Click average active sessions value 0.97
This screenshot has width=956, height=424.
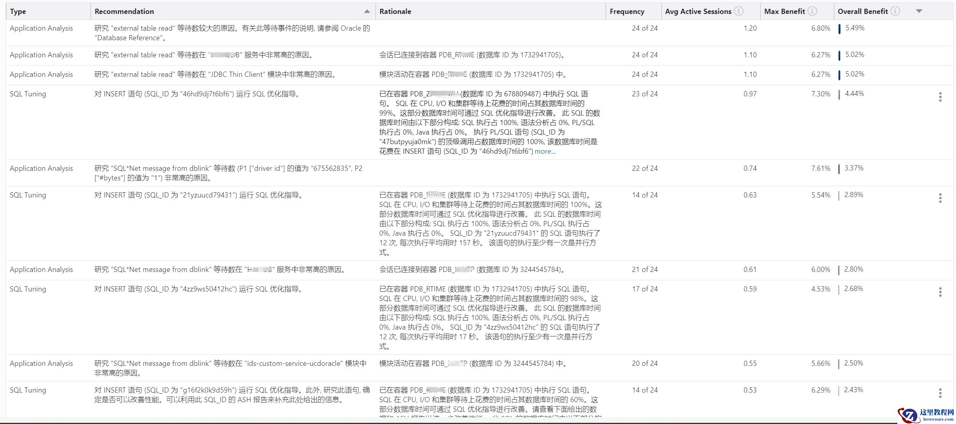[x=750, y=94]
